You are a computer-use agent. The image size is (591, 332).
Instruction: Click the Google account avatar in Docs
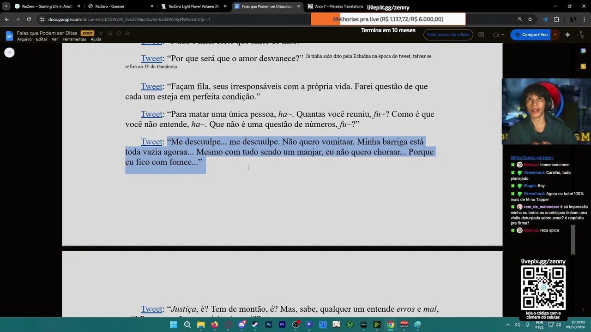[x=583, y=35]
